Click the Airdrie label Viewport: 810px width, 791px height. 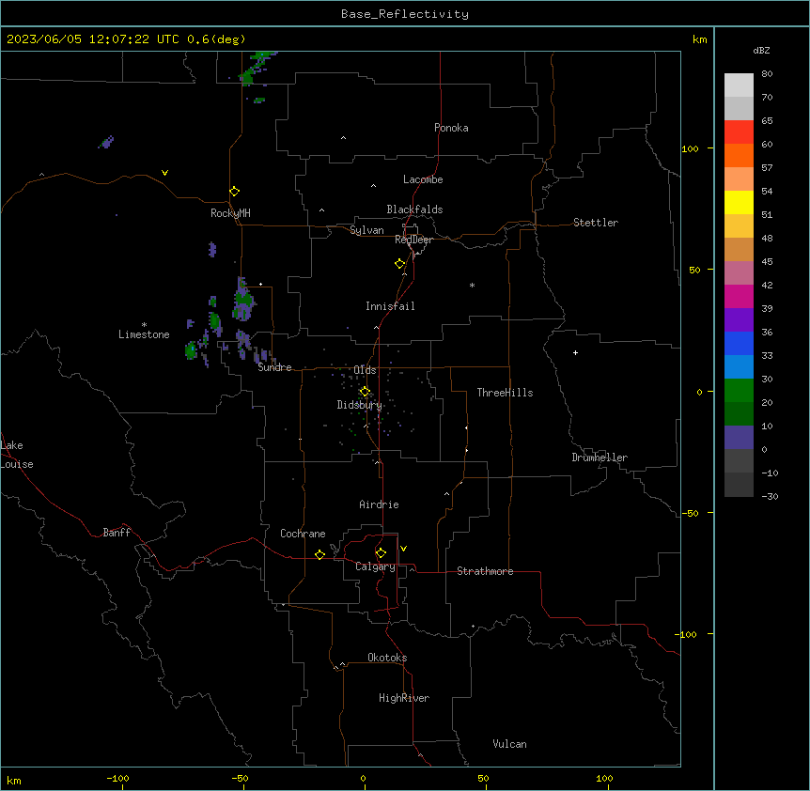coord(379,504)
